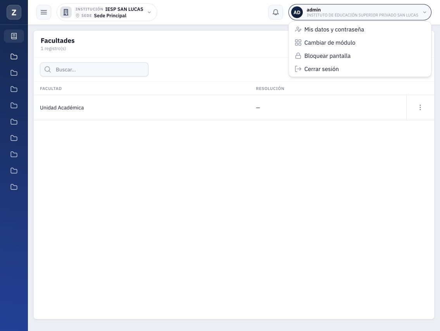
Task: Focus the Buscar... search field
Action: click(94, 70)
